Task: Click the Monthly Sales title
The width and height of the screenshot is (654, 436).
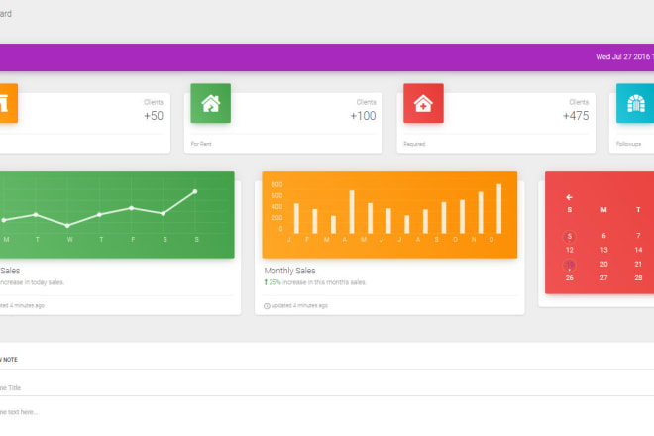Action: [289, 271]
